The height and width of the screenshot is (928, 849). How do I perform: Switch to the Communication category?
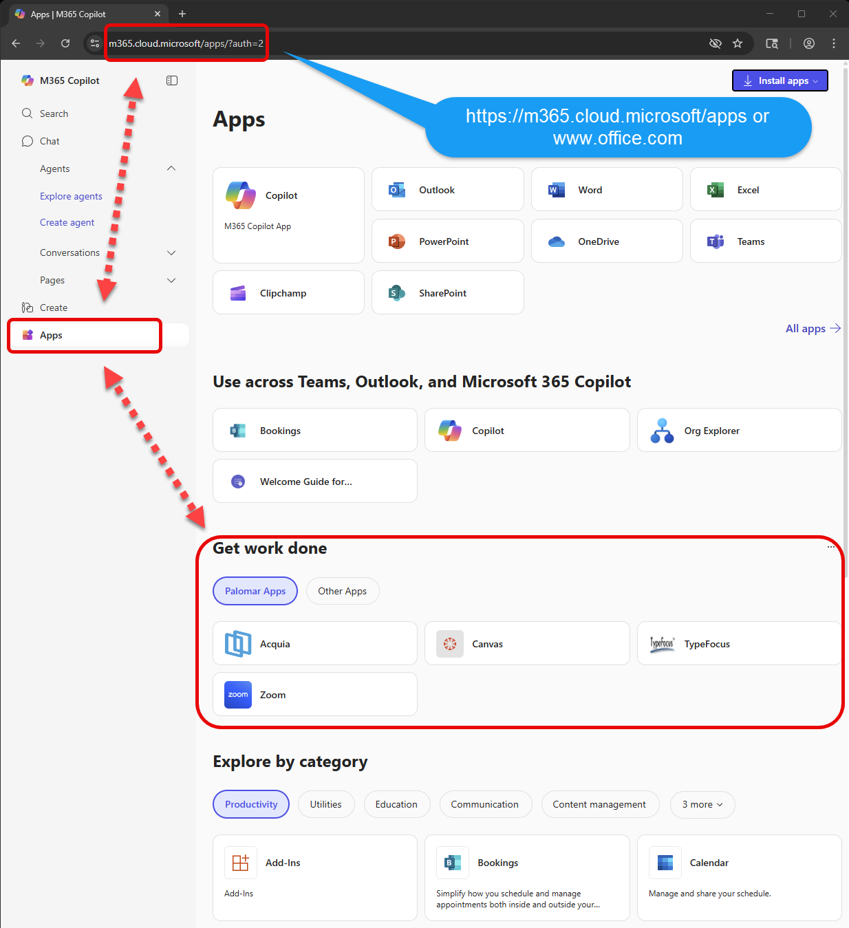coord(485,804)
